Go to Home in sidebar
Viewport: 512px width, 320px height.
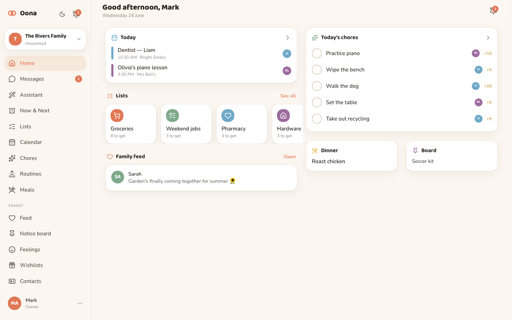(x=45, y=63)
